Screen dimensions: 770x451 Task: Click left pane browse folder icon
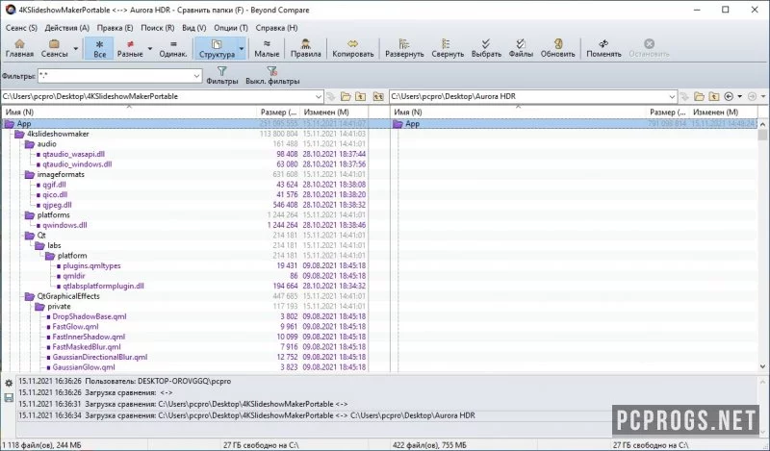coord(346,97)
